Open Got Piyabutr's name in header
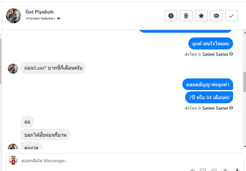The height and width of the screenshot is (171, 246). coord(40,12)
